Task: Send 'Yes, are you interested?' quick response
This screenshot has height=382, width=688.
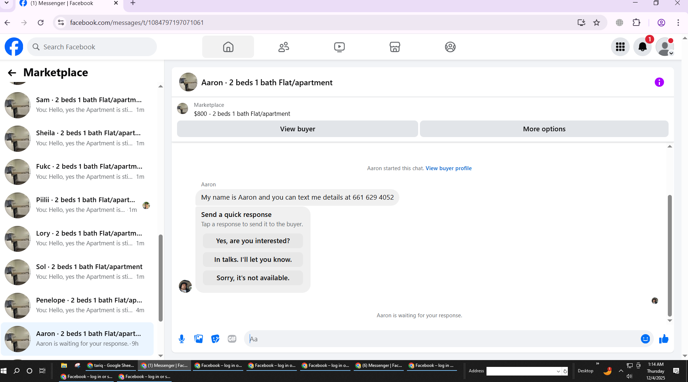Action: 253,241
